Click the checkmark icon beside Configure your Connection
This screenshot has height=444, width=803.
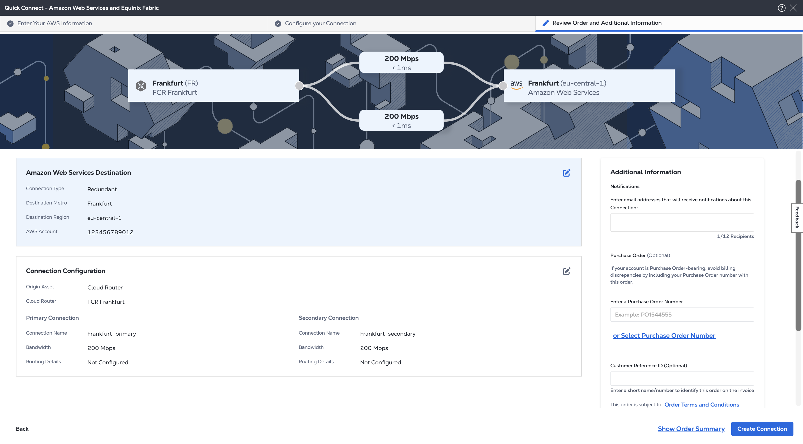click(x=278, y=23)
